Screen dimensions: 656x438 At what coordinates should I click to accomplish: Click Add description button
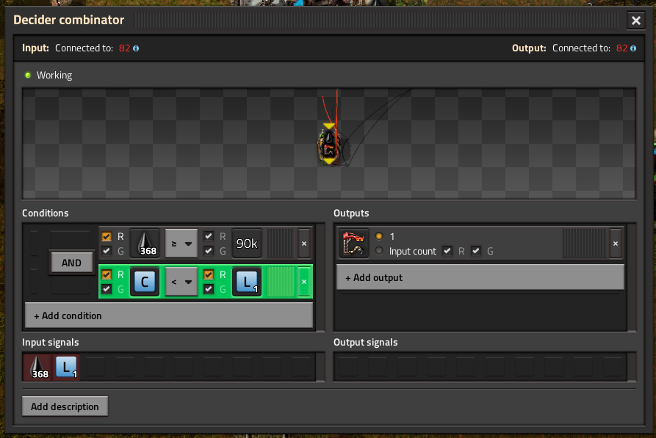65,406
